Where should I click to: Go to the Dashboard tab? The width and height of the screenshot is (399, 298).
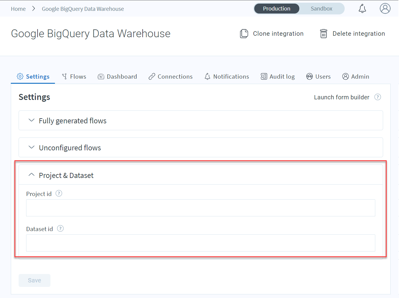[117, 77]
